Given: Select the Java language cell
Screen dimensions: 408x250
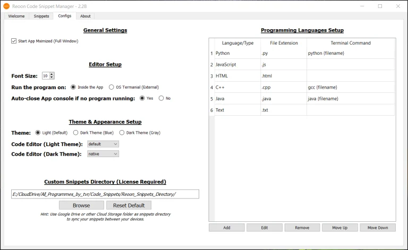Looking at the screenshot, I should [237, 99].
